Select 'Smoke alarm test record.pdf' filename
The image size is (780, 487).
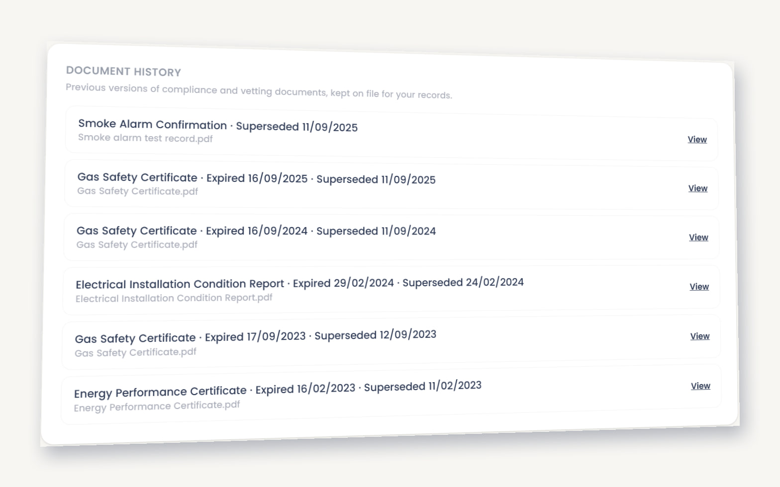click(x=145, y=138)
